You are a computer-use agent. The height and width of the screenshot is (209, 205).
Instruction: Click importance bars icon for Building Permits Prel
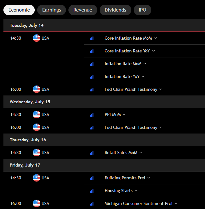(x=92, y=178)
